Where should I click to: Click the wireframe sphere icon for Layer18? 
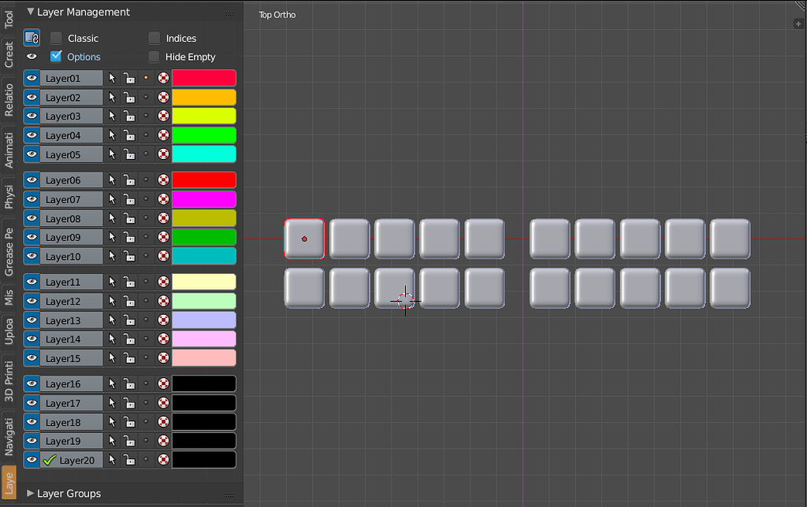point(163,422)
